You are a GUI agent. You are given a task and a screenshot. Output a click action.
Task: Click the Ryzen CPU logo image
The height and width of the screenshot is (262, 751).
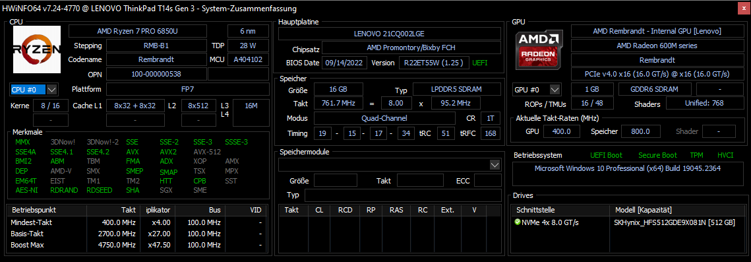36,49
